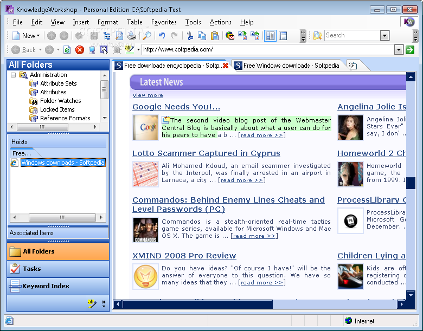Click the green-arrow import picture icon
Image resolution: width=423 pixels, height=331 pixels.
pos(242,36)
